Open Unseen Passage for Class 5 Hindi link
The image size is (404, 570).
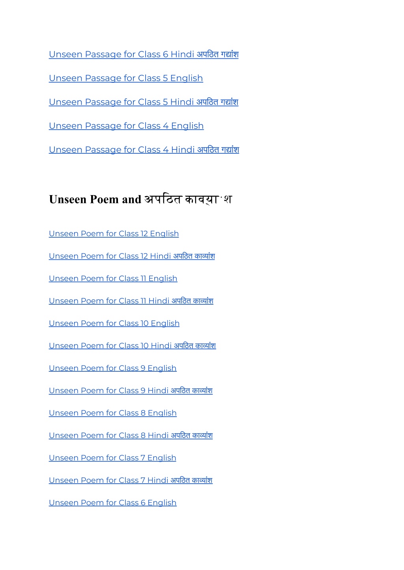pyautogui.click(x=144, y=102)
